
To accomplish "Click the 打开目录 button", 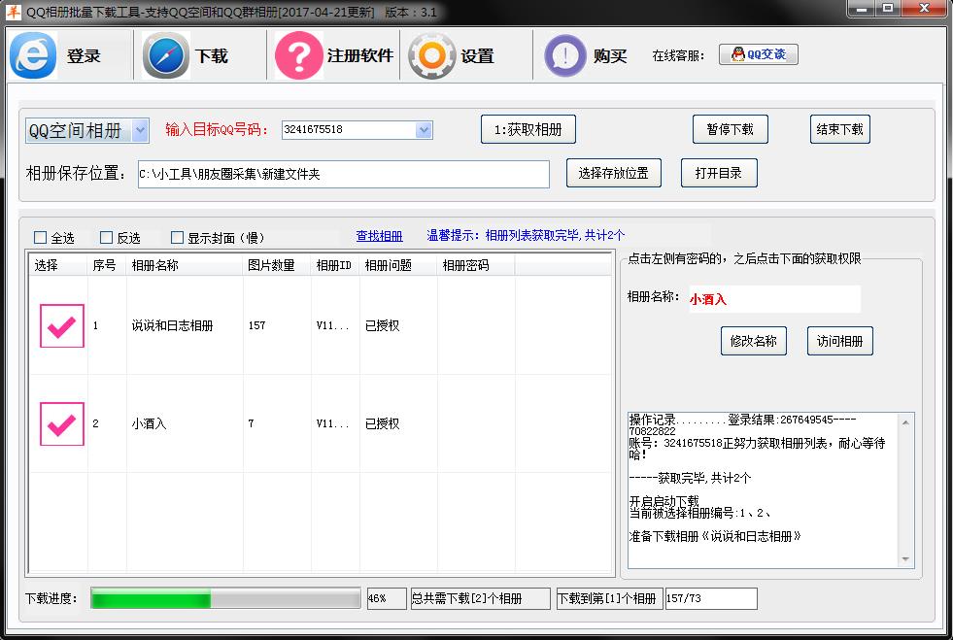I will [x=719, y=173].
